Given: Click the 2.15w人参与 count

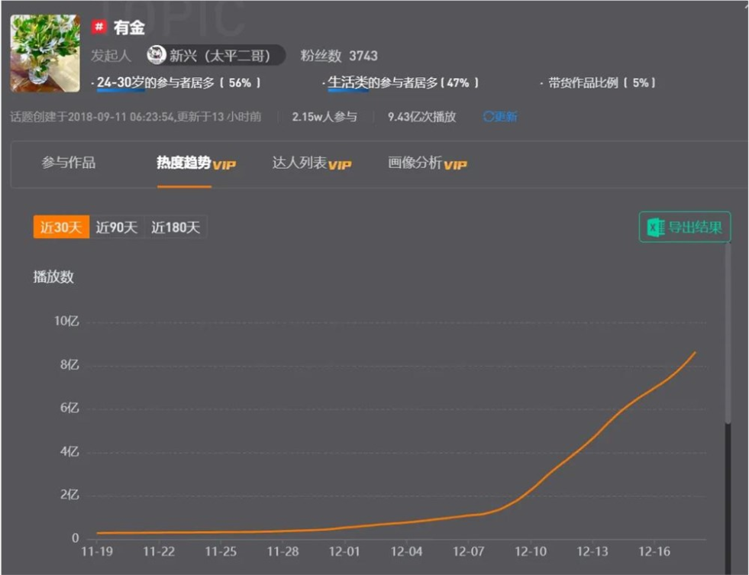Looking at the screenshot, I should click(324, 117).
